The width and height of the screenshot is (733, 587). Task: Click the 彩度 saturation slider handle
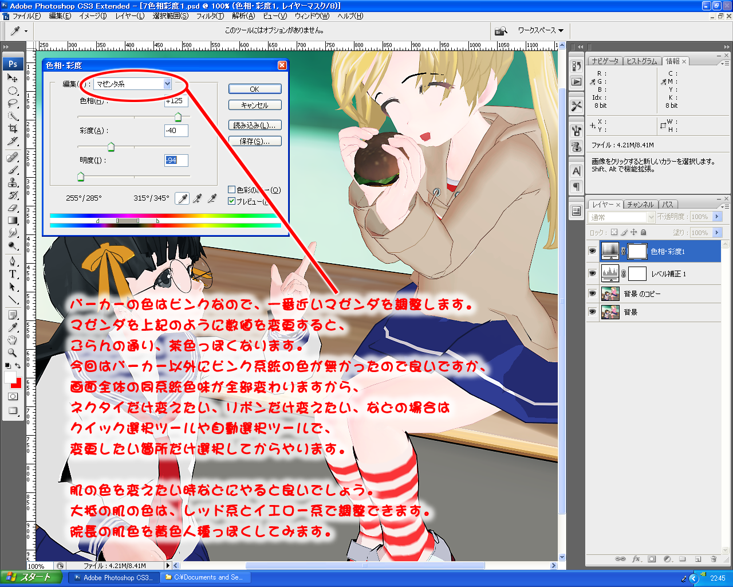111,147
